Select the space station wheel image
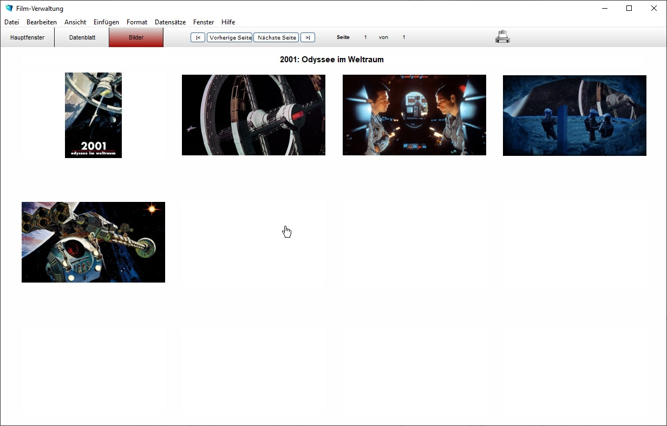Image resolution: width=667 pixels, height=426 pixels. [x=253, y=115]
